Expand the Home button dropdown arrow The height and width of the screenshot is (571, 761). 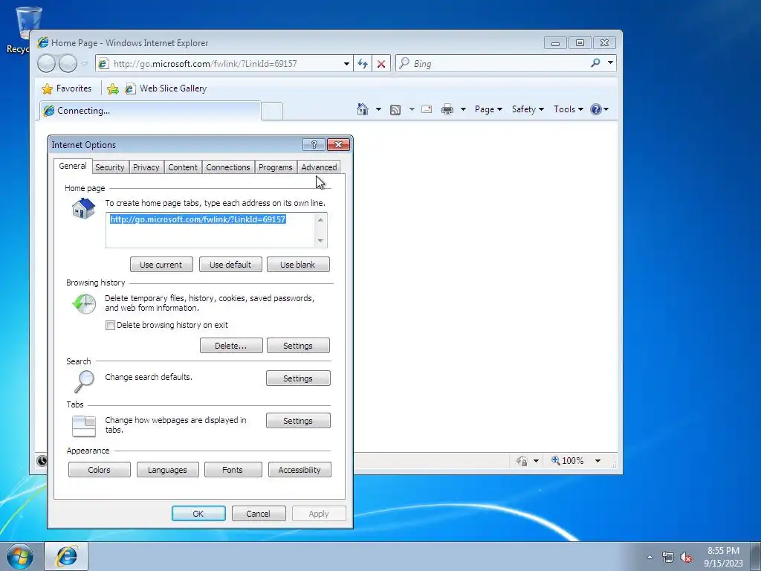pyautogui.click(x=378, y=109)
